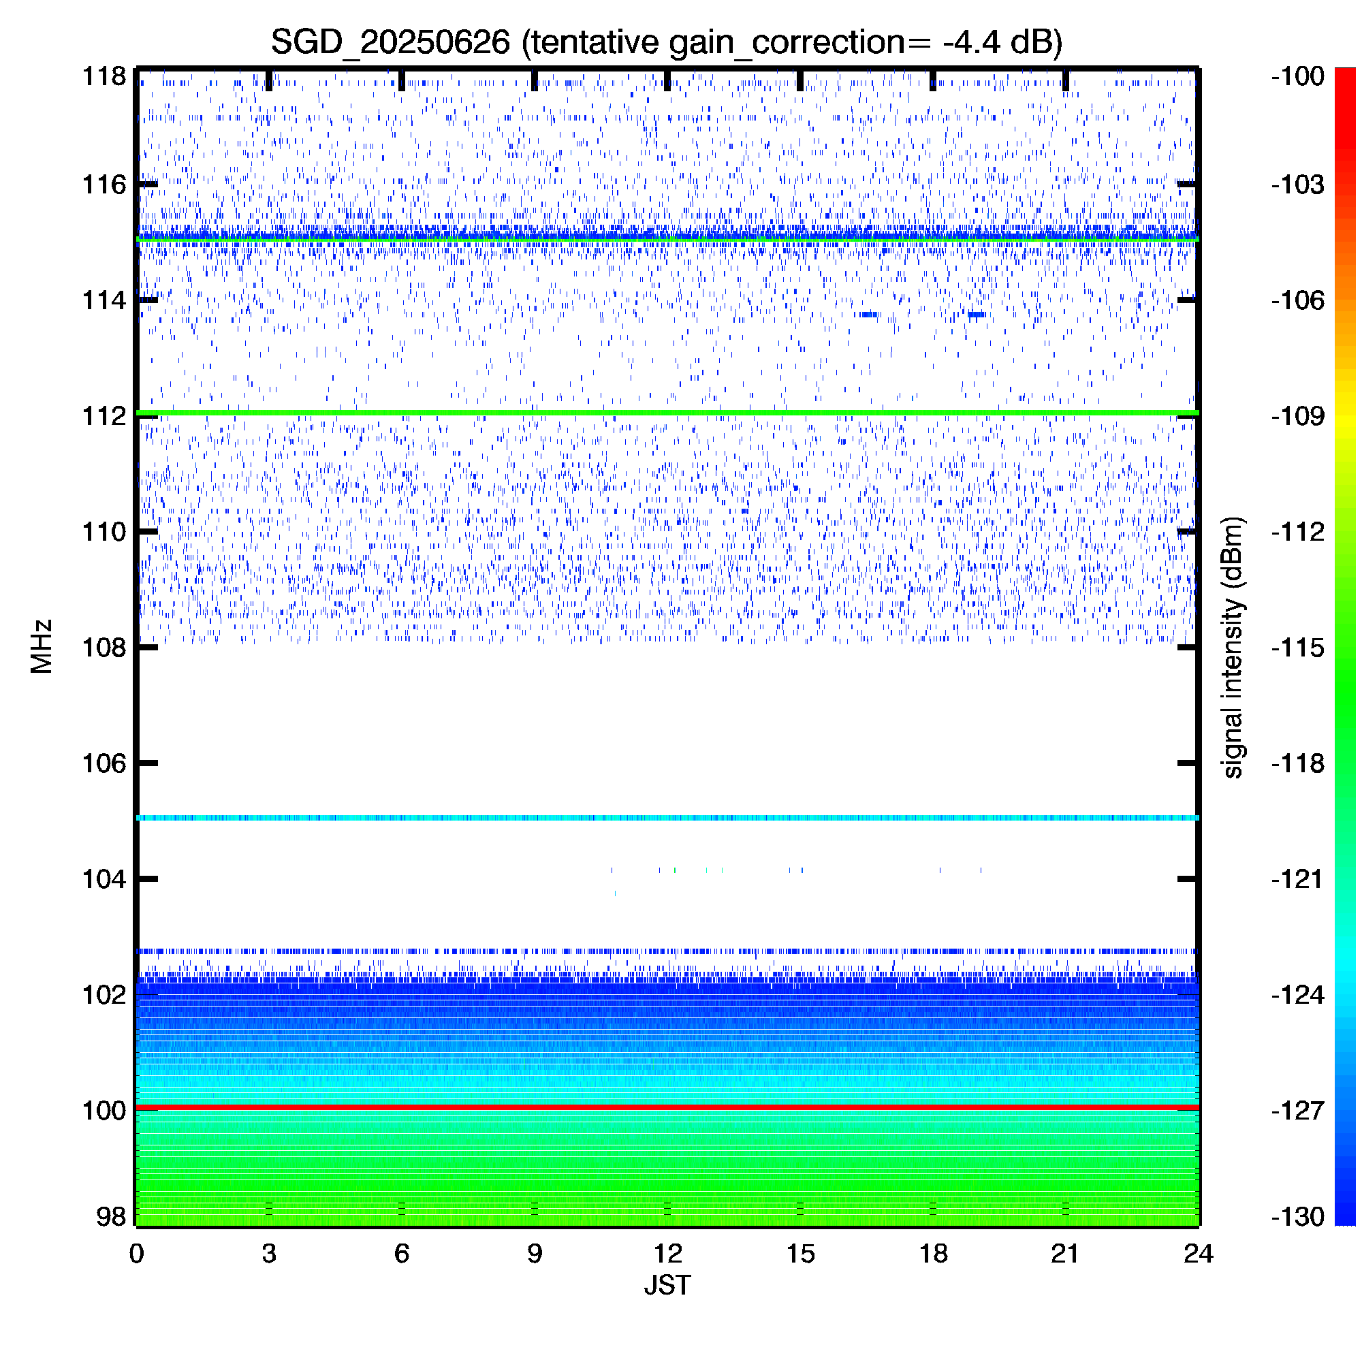Click the 9 tick label on the JST axis
Screen dimensions: 1362x1362
coord(535,1254)
